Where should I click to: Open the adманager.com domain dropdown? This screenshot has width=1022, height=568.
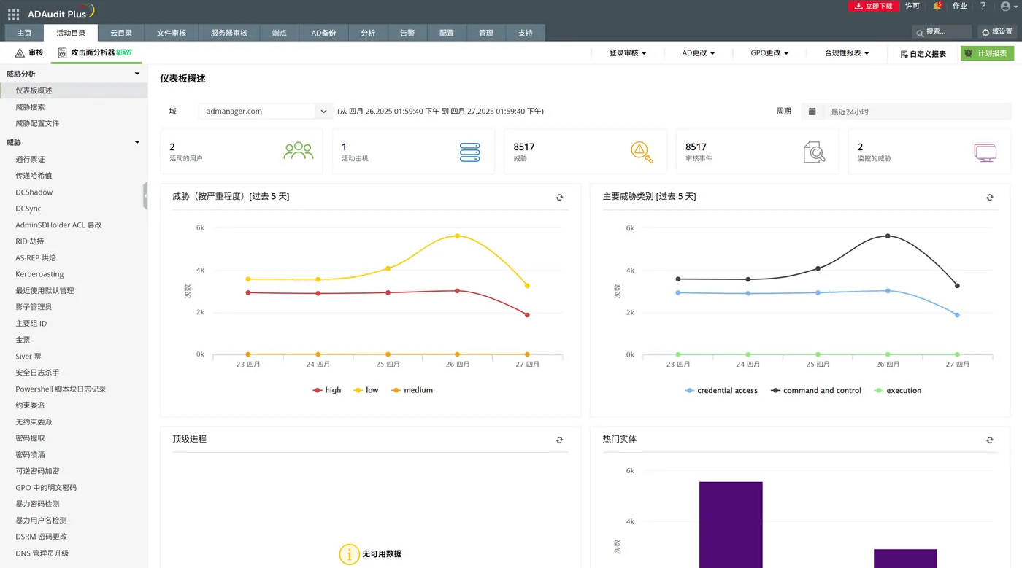point(266,112)
